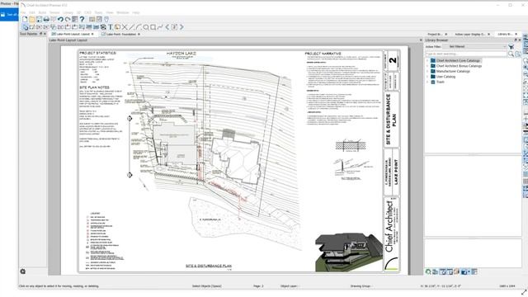Expand Trash tree node
This screenshot has width=528, height=297.
pyautogui.click(x=427, y=82)
